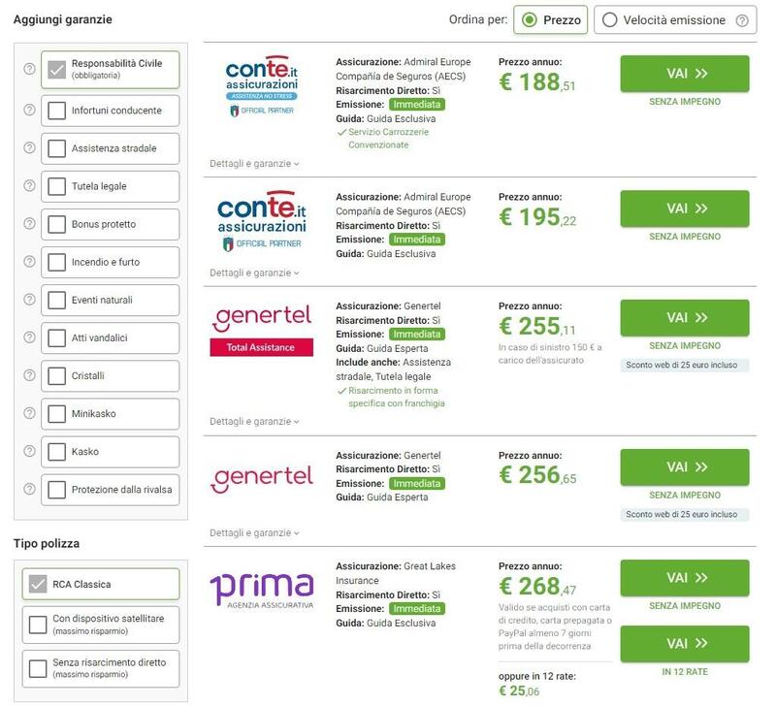Open help icon for Tutela legale
This screenshot has height=706, width=776.
[29, 185]
